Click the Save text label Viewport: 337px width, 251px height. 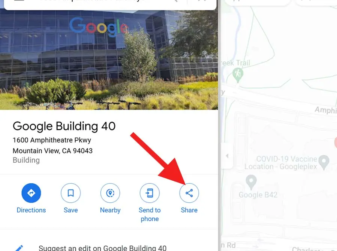[71, 210]
